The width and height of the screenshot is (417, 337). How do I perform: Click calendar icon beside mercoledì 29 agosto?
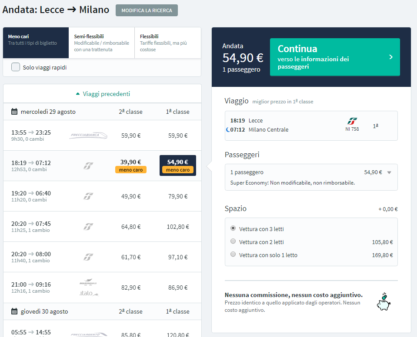pos(14,112)
